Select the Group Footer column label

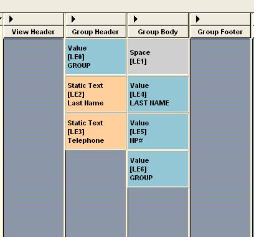coord(220,32)
